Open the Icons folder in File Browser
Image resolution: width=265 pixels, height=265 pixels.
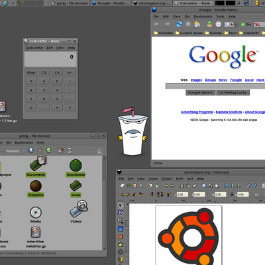click(76, 189)
